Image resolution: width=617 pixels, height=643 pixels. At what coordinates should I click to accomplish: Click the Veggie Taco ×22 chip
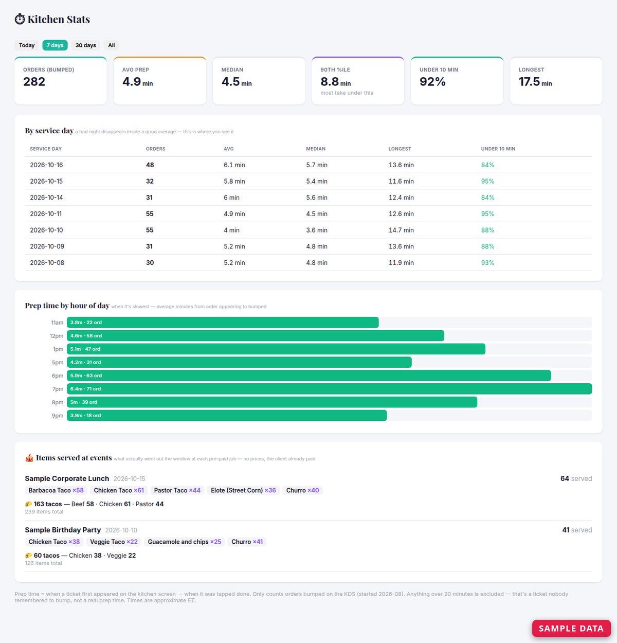(x=114, y=542)
